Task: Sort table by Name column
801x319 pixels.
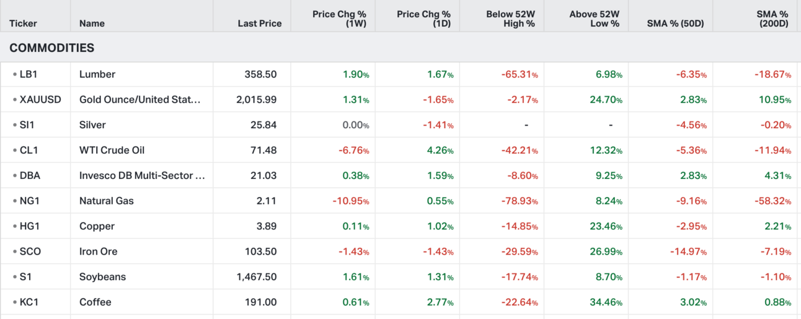Action: 92,24
